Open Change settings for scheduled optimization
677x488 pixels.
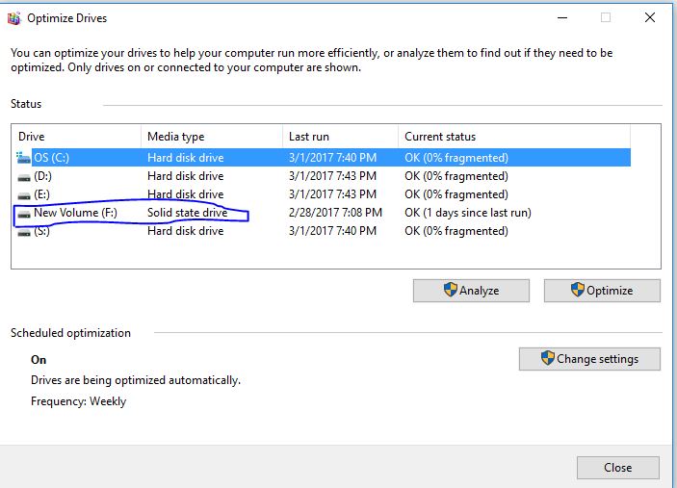coord(589,359)
